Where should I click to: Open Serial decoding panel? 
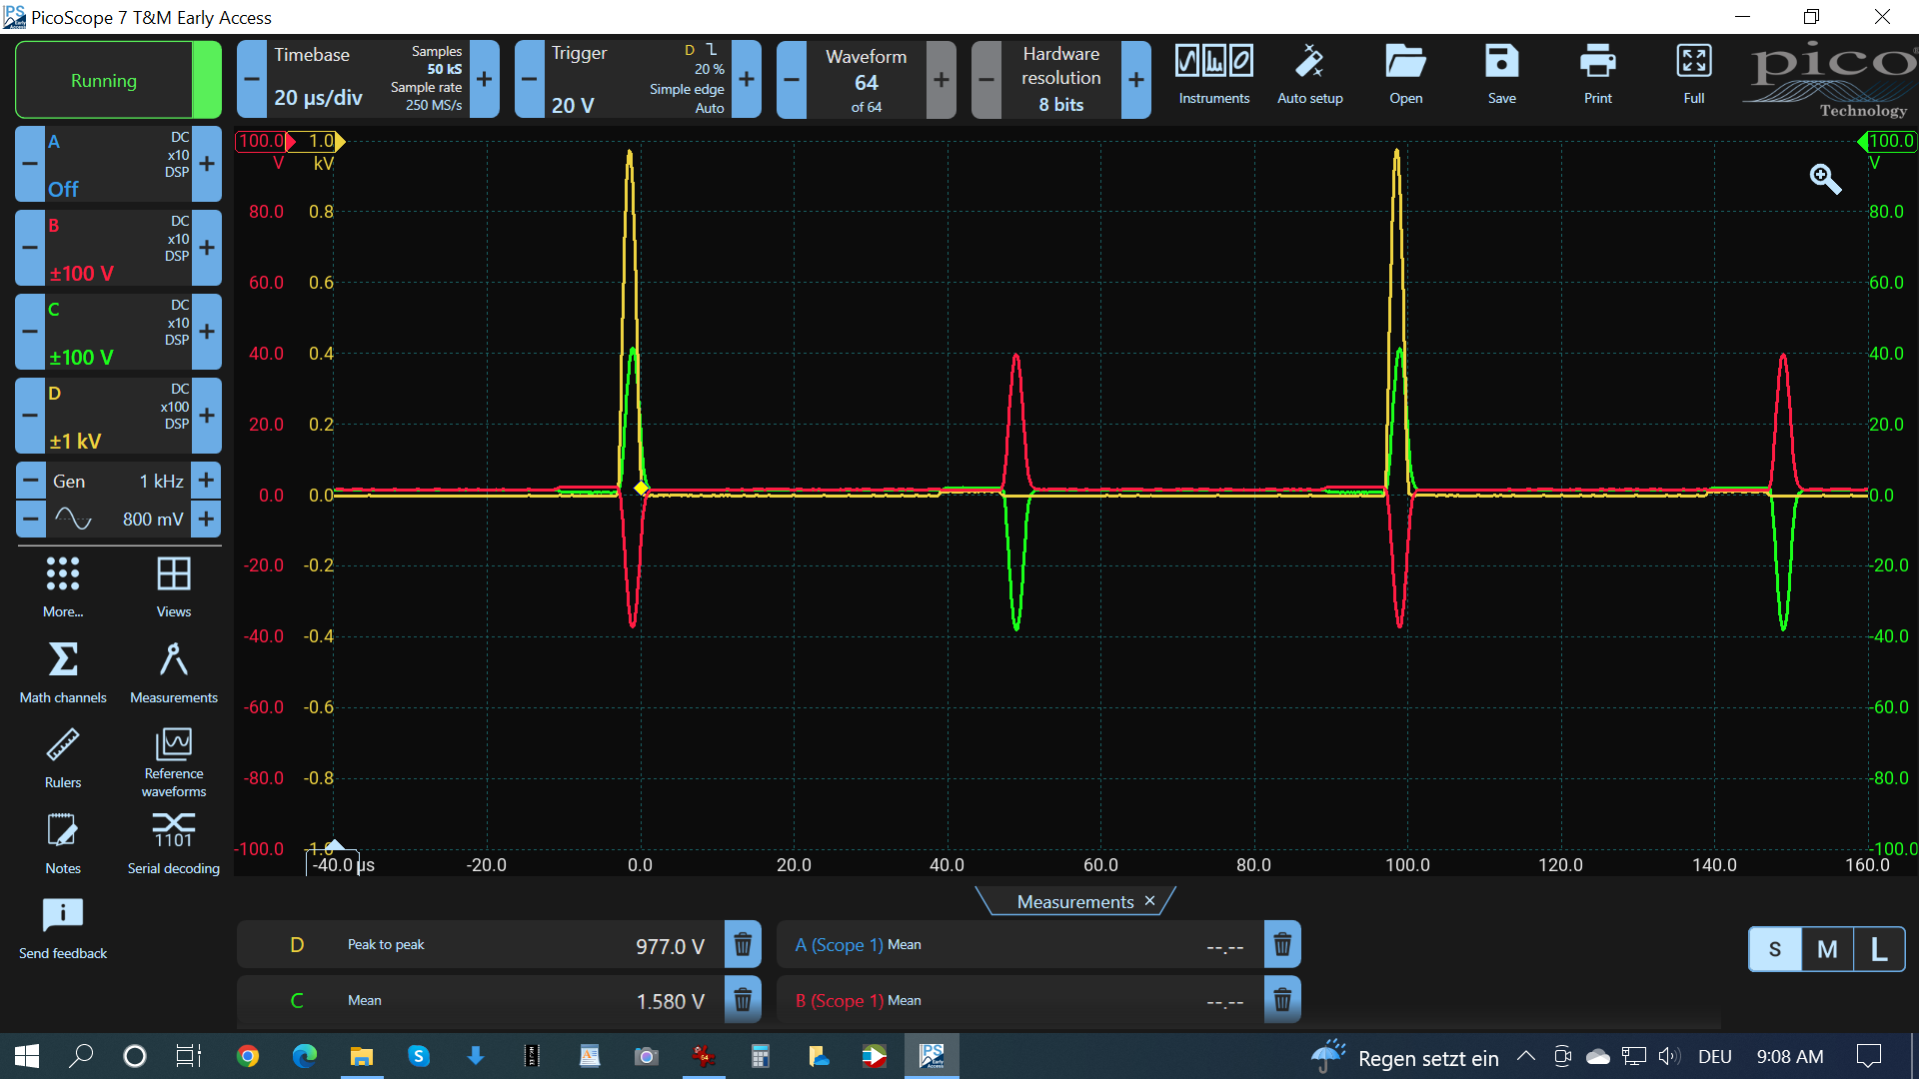point(173,843)
